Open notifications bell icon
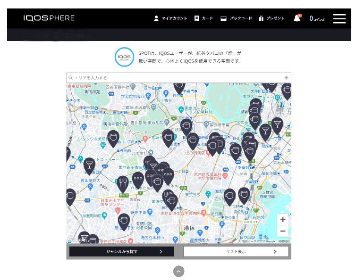Screen dimensions: 356x280 297,18
